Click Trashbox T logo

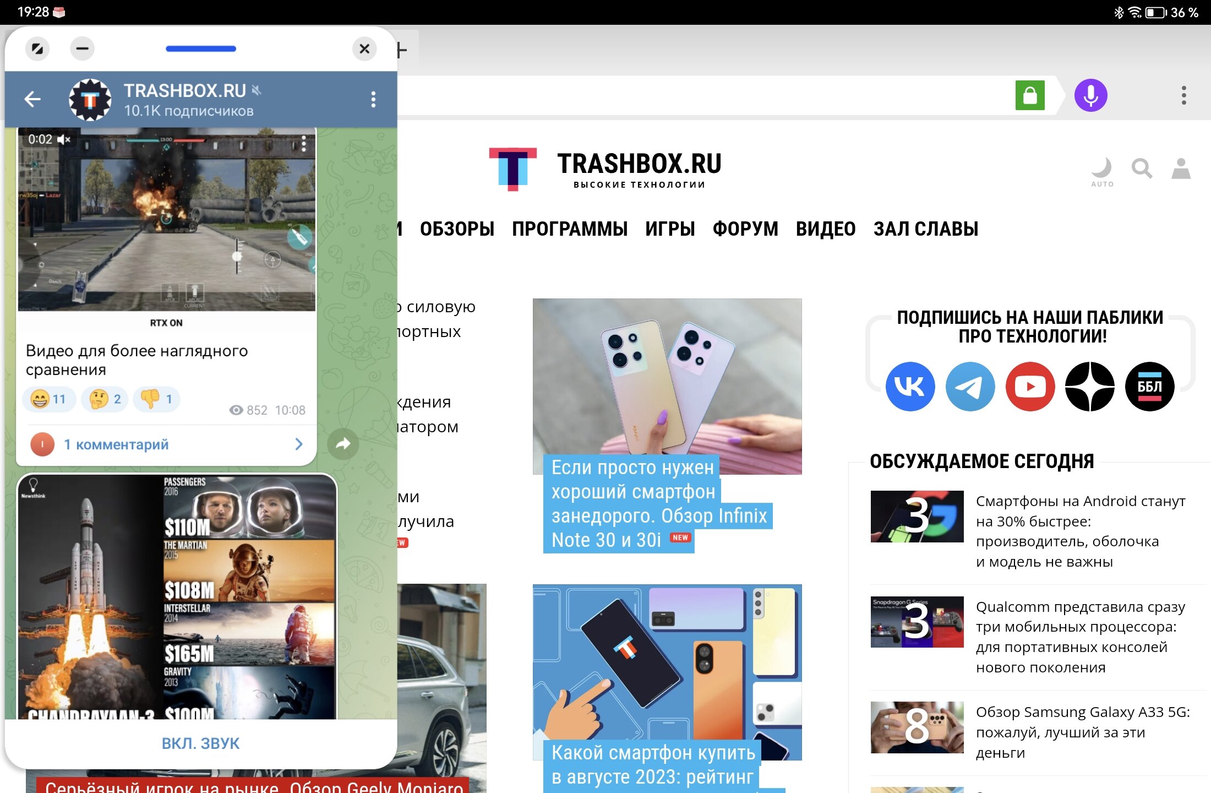pos(512,169)
